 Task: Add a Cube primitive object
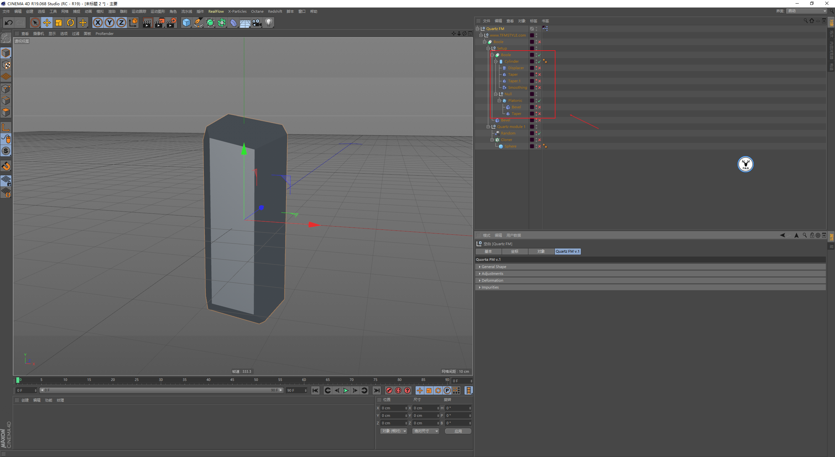pos(186,23)
